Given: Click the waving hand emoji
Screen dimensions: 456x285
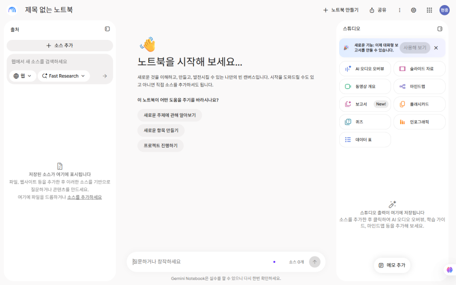Looking at the screenshot, I should [x=148, y=44].
